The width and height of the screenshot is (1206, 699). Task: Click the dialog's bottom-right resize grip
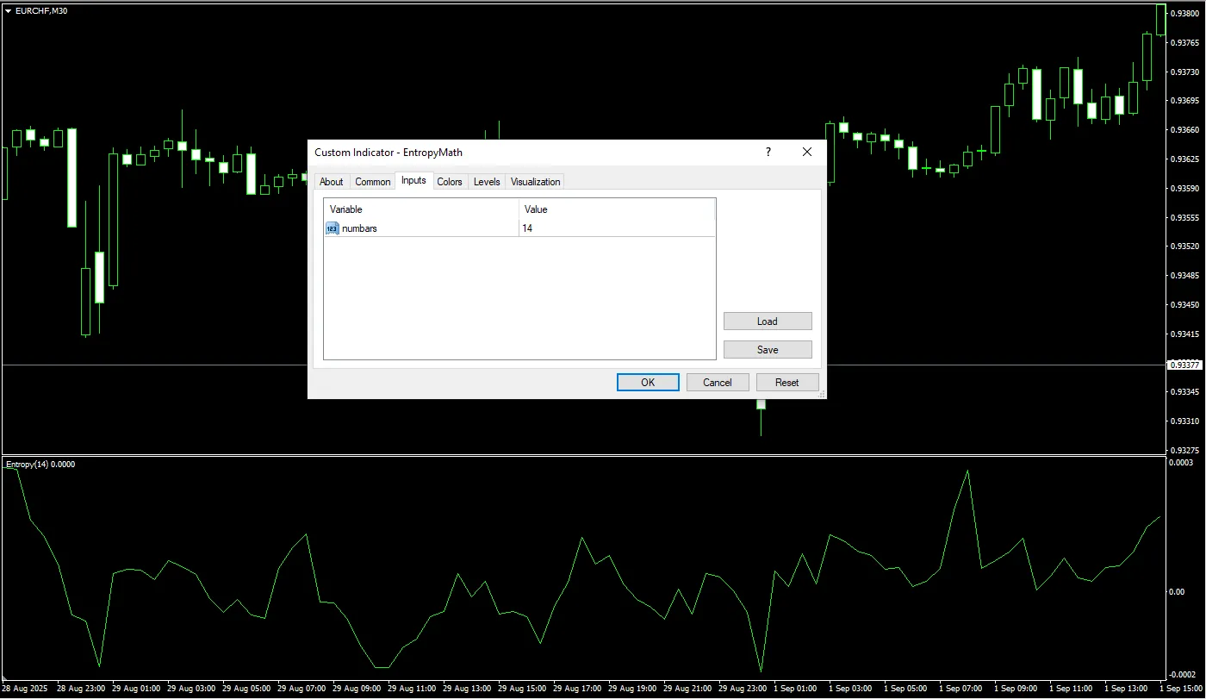tap(821, 394)
